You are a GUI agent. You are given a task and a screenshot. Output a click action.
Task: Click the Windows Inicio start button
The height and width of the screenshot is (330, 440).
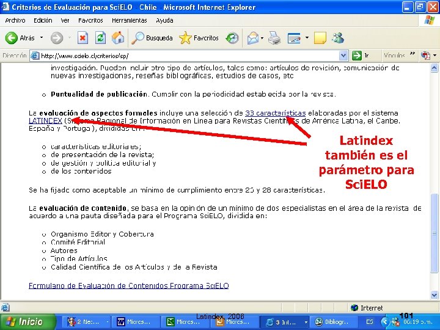pyautogui.click(x=28, y=321)
